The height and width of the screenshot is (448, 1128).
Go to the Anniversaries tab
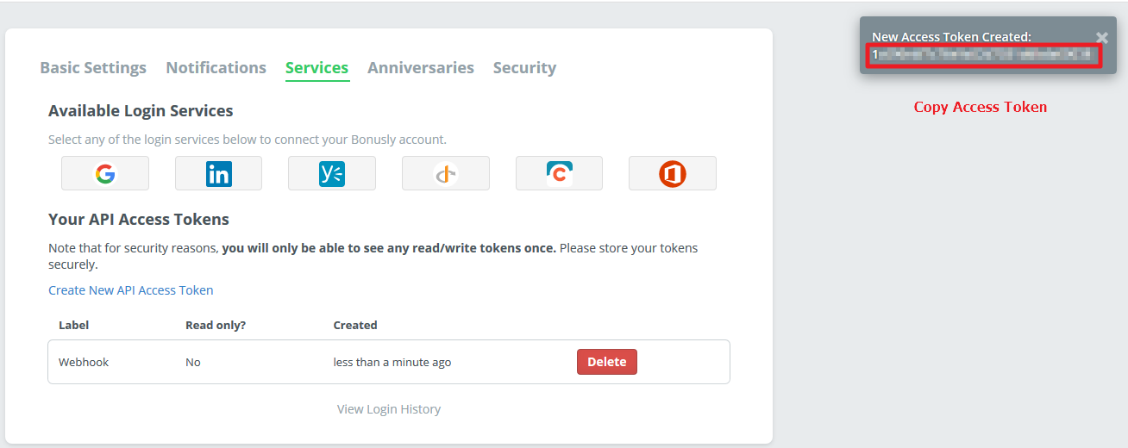(421, 67)
